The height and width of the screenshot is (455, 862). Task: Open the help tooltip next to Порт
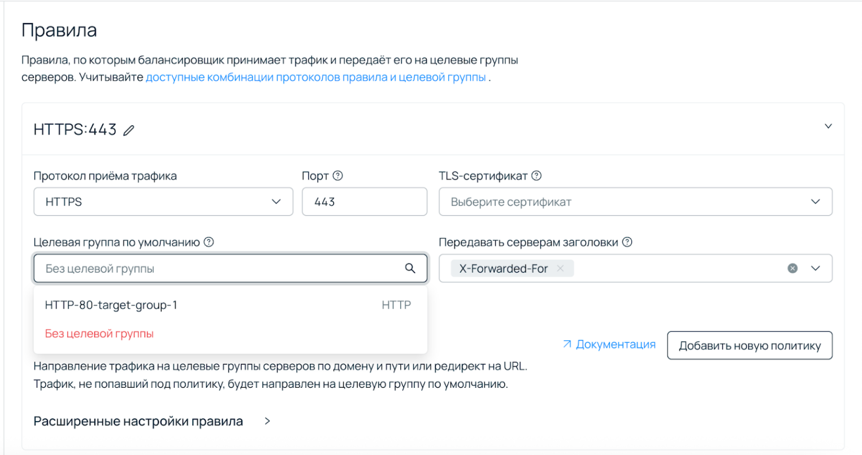pyautogui.click(x=337, y=176)
